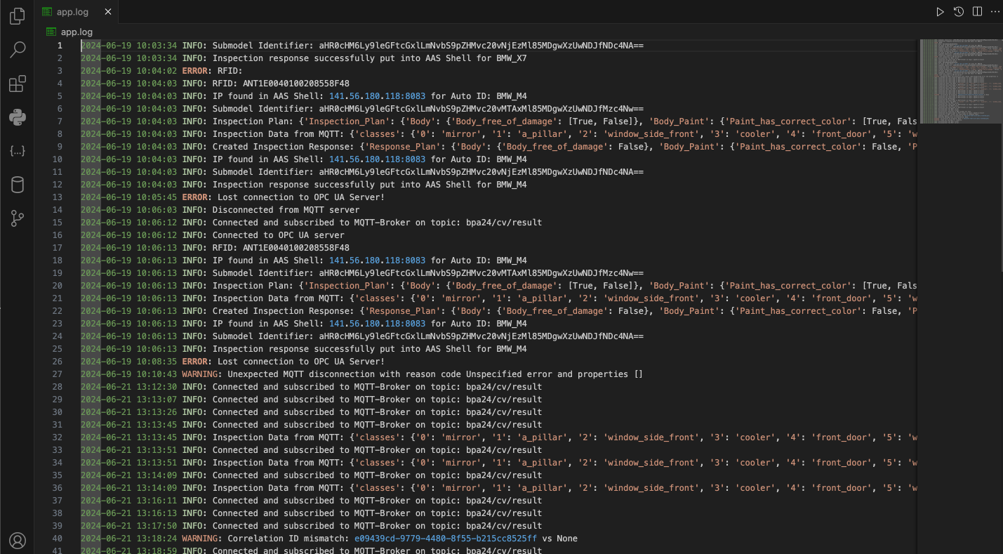The image size is (1003, 554).
Task: Click 'Inspection Data from MQTT' on line 8
Action: 276,134
